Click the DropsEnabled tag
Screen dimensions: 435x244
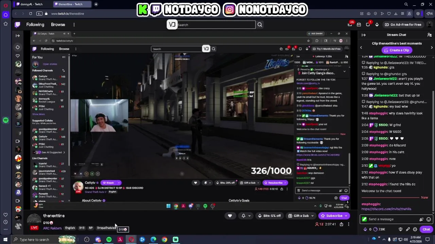[x=106, y=228]
